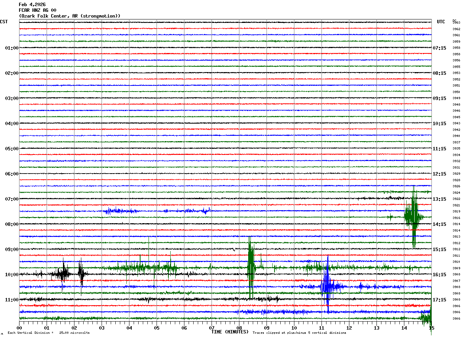Click the DC offset value '3916'
462x338 pixels.
click(x=456, y=218)
